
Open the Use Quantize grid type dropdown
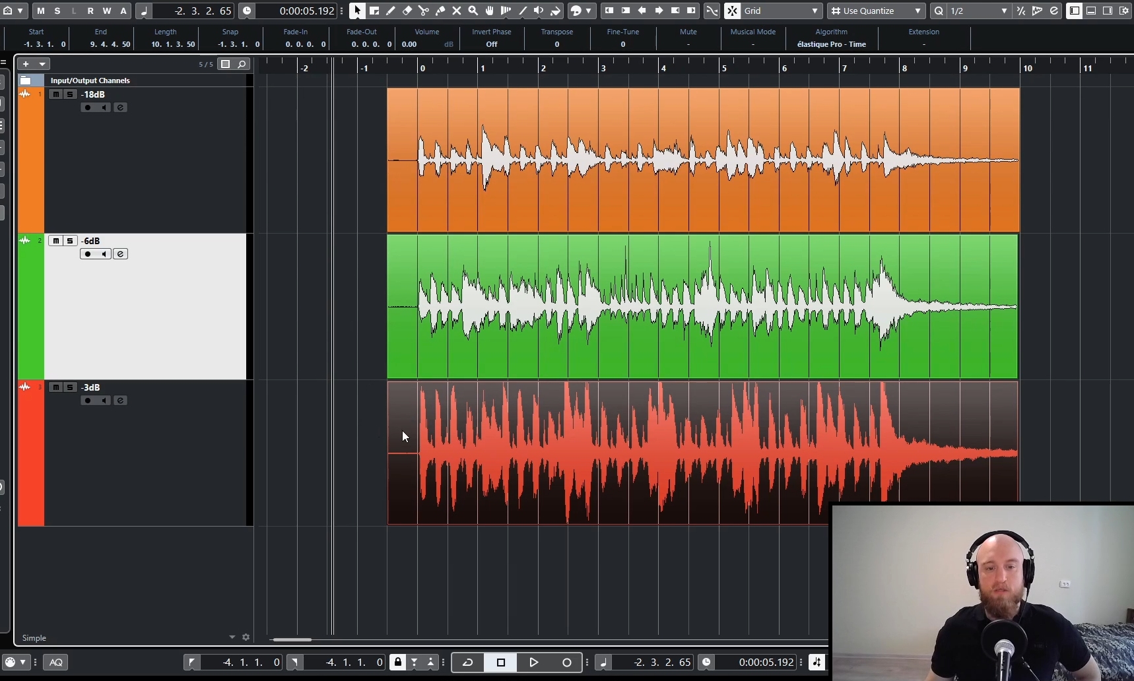click(x=877, y=11)
